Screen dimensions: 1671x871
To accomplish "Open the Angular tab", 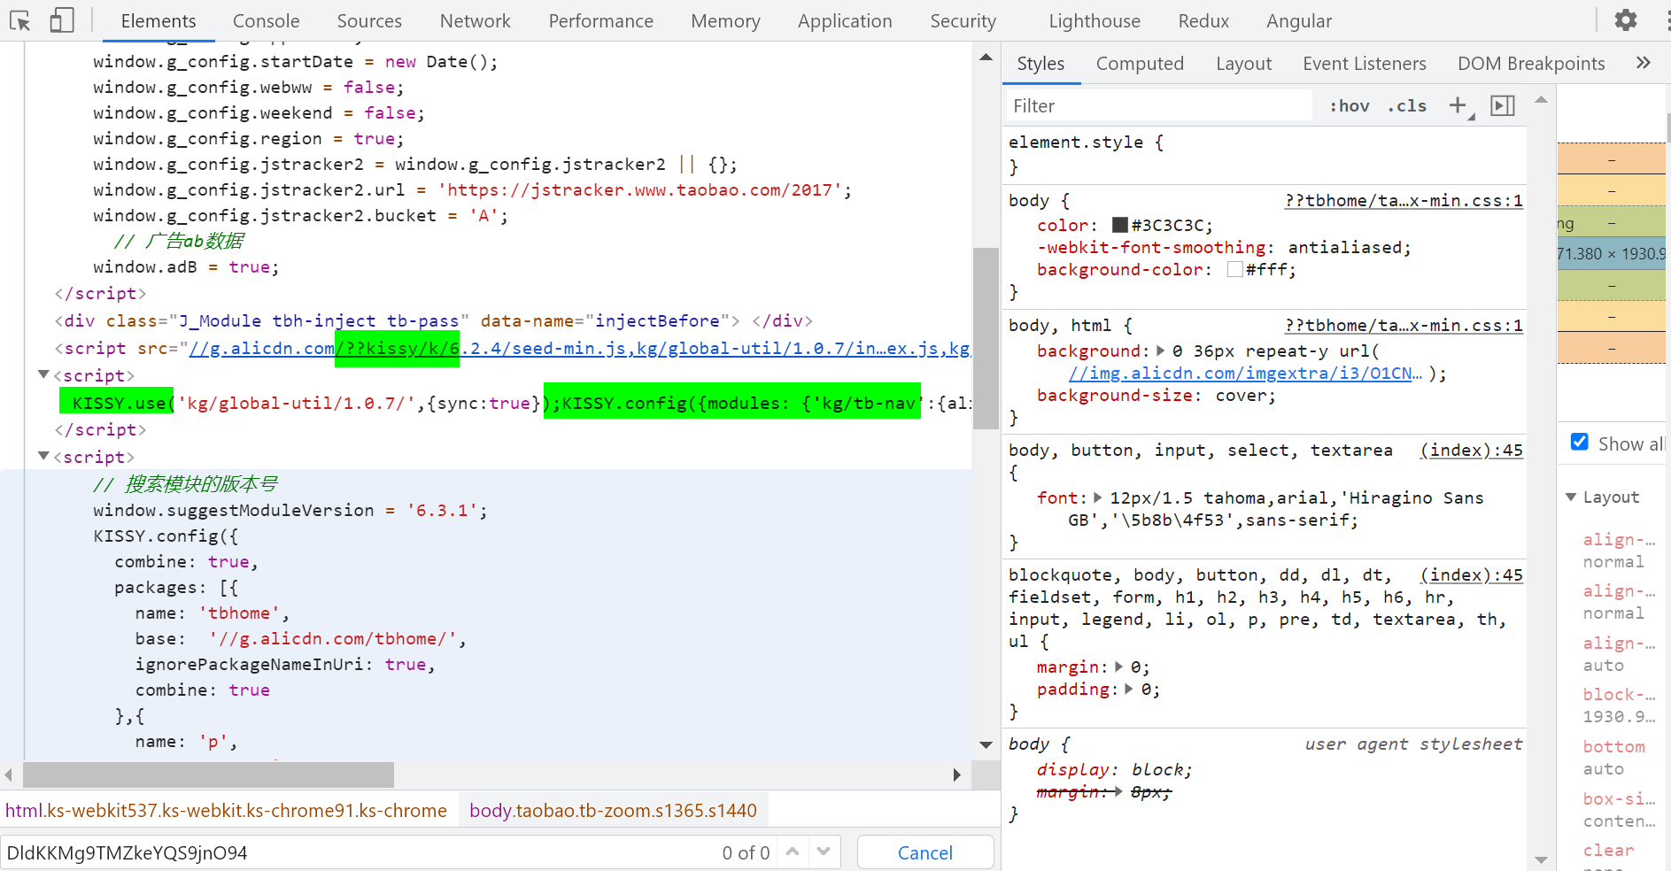I will [x=1299, y=20].
